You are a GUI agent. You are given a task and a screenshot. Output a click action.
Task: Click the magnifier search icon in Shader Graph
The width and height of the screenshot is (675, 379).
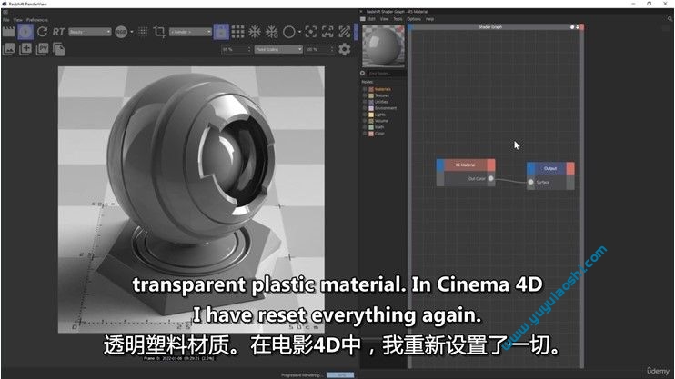click(670, 19)
